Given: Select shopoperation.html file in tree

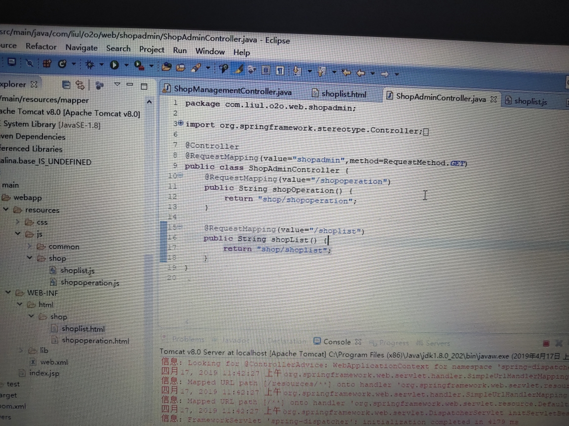Looking at the screenshot, I should [x=90, y=340].
